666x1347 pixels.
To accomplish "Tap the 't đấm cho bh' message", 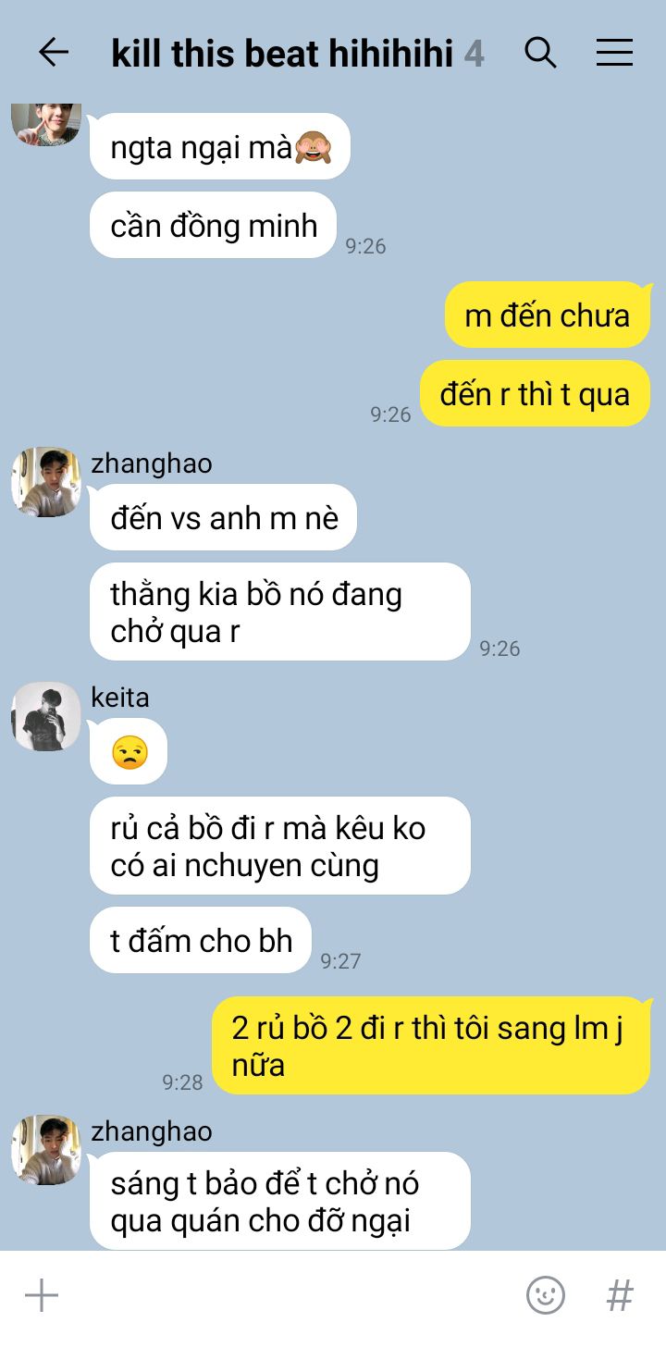I will [x=201, y=940].
